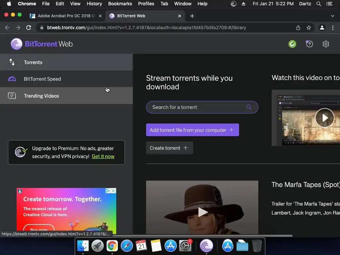Go back in browser history

point(7,28)
